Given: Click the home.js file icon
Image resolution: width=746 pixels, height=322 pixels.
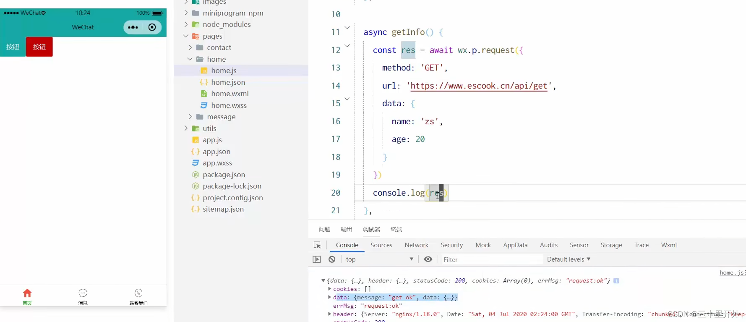Looking at the screenshot, I should (204, 71).
